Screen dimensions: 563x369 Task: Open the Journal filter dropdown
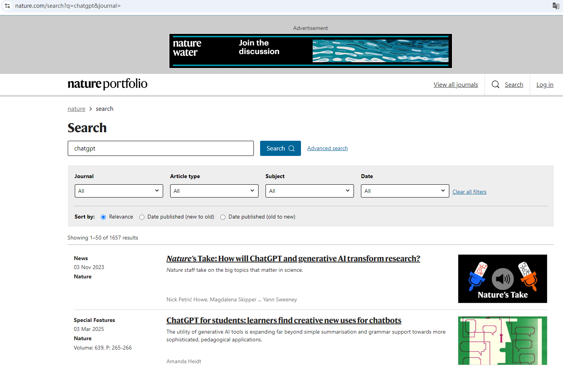(119, 191)
